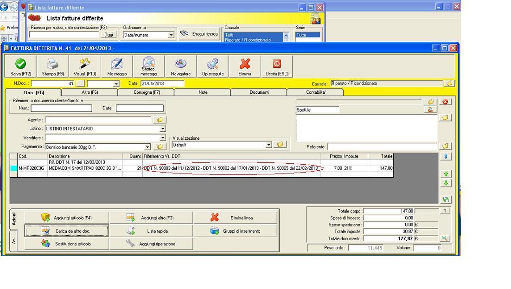
Task: Select Tutte in the Serie list
Action: coord(307,35)
